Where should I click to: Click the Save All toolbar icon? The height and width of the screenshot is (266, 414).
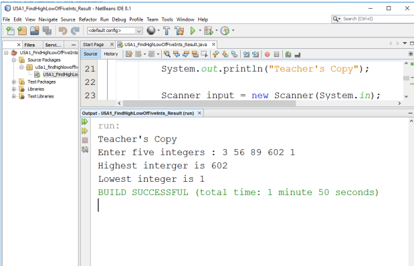tap(47, 31)
